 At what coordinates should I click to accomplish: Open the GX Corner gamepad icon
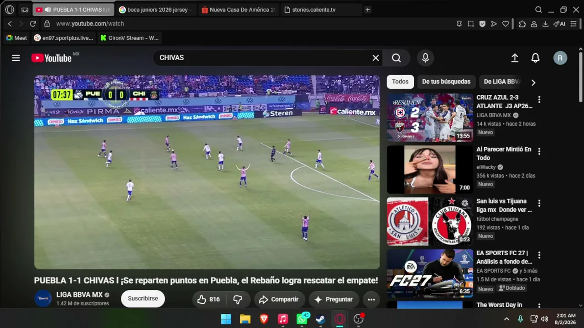tap(25, 10)
